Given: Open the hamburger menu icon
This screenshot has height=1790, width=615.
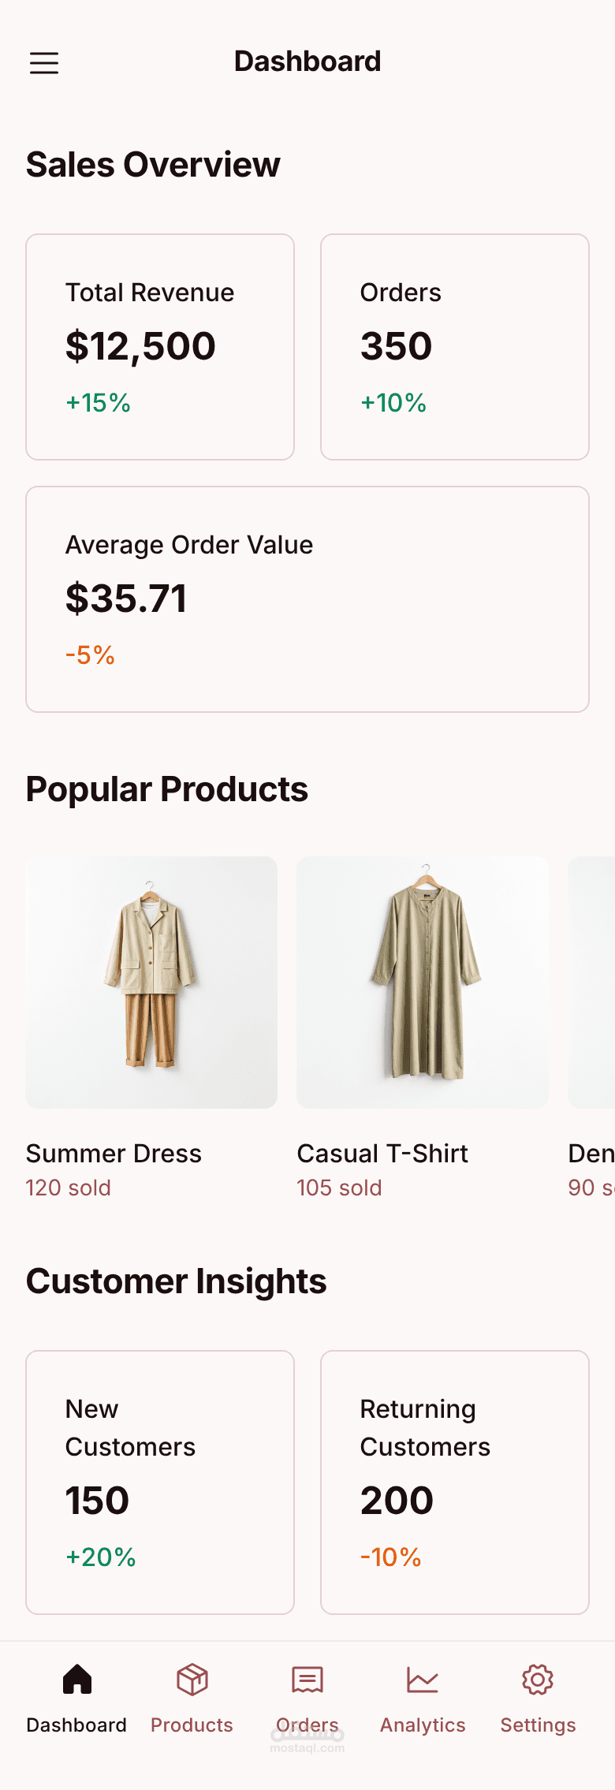Looking at the screenshot, I should coord(44,63).
